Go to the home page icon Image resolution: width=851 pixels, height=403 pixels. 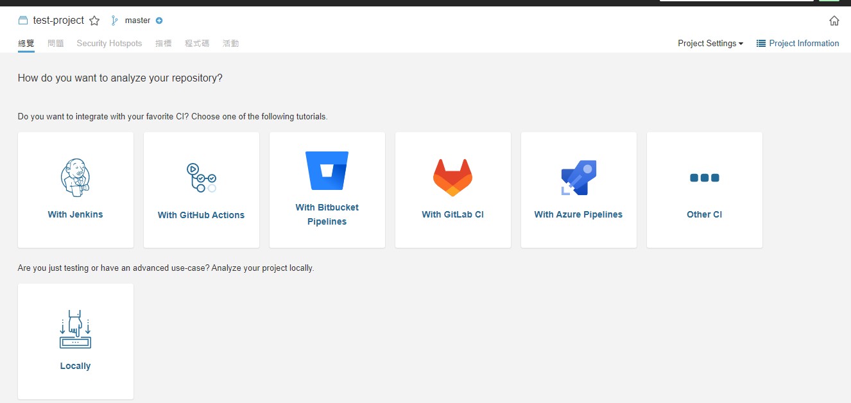834,21
